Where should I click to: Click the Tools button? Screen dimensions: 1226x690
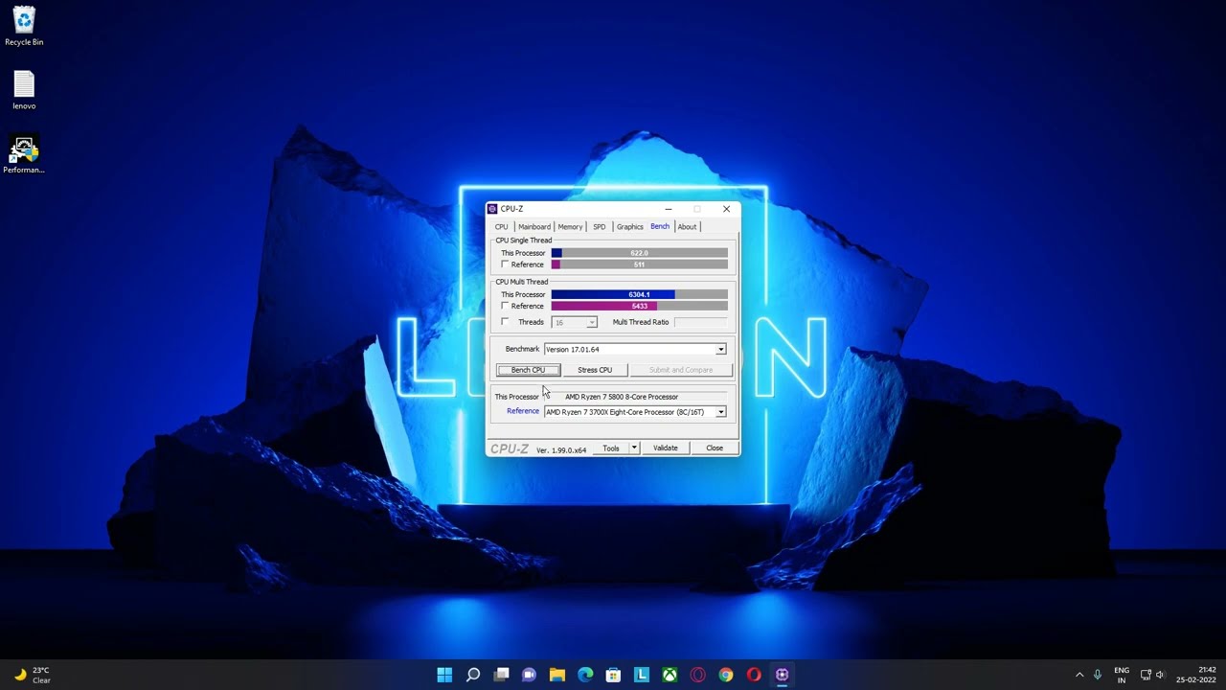click(610, 448)
